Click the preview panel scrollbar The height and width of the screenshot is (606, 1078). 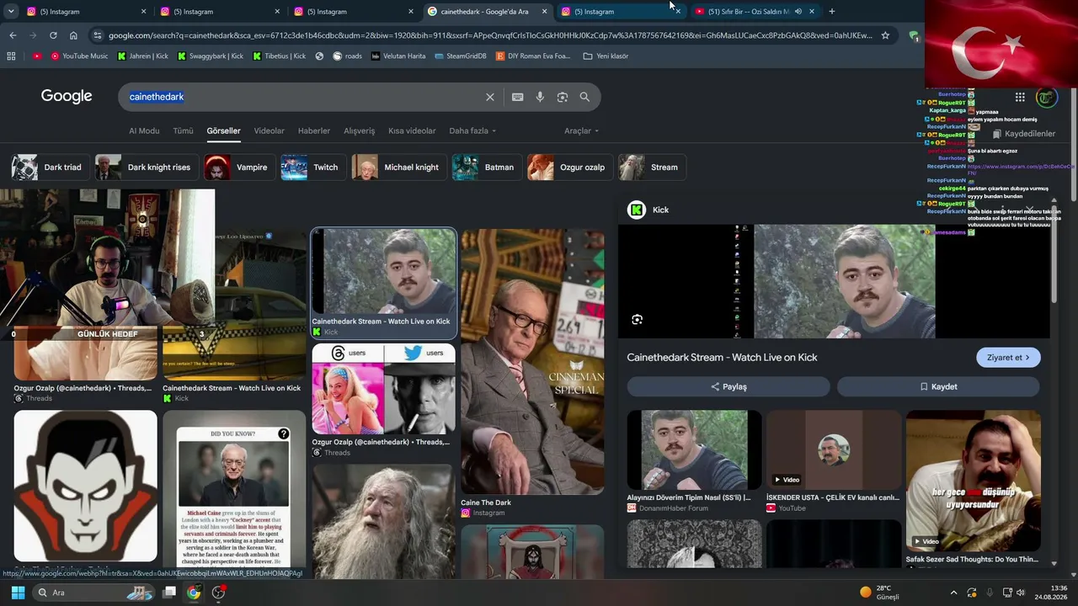pyautogui.click(x=1054, y=252)
